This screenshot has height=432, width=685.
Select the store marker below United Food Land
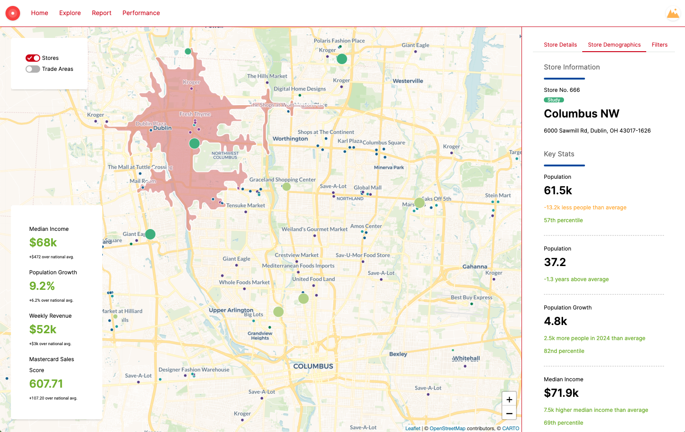303,299
